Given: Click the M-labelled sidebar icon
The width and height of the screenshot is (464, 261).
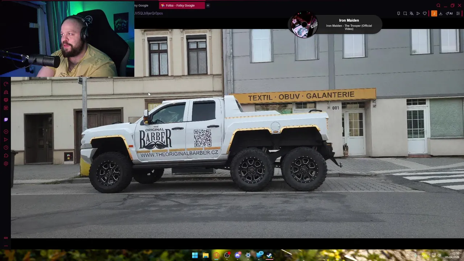Looking at the screenshot, I should click(x=6, y=108).
